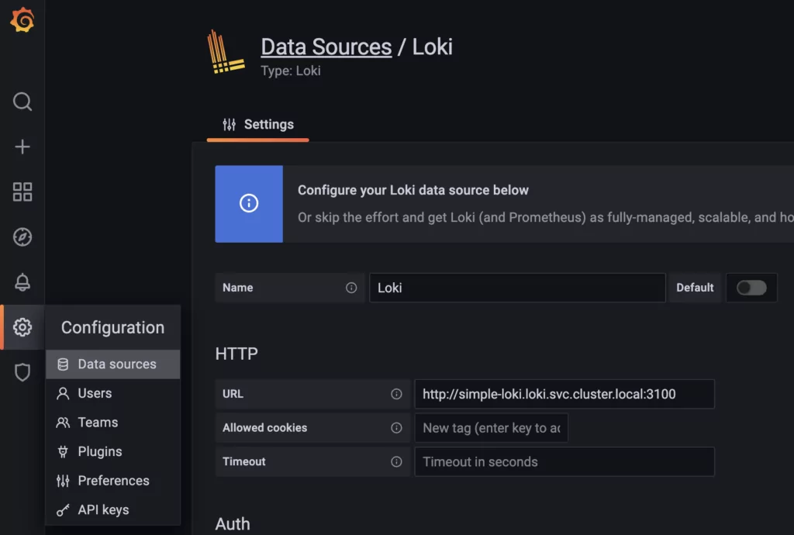Click the 'Type: Loki' subtitle text
Image resolution: width=794 pixels, height=535 pixels.
(291, 71)
